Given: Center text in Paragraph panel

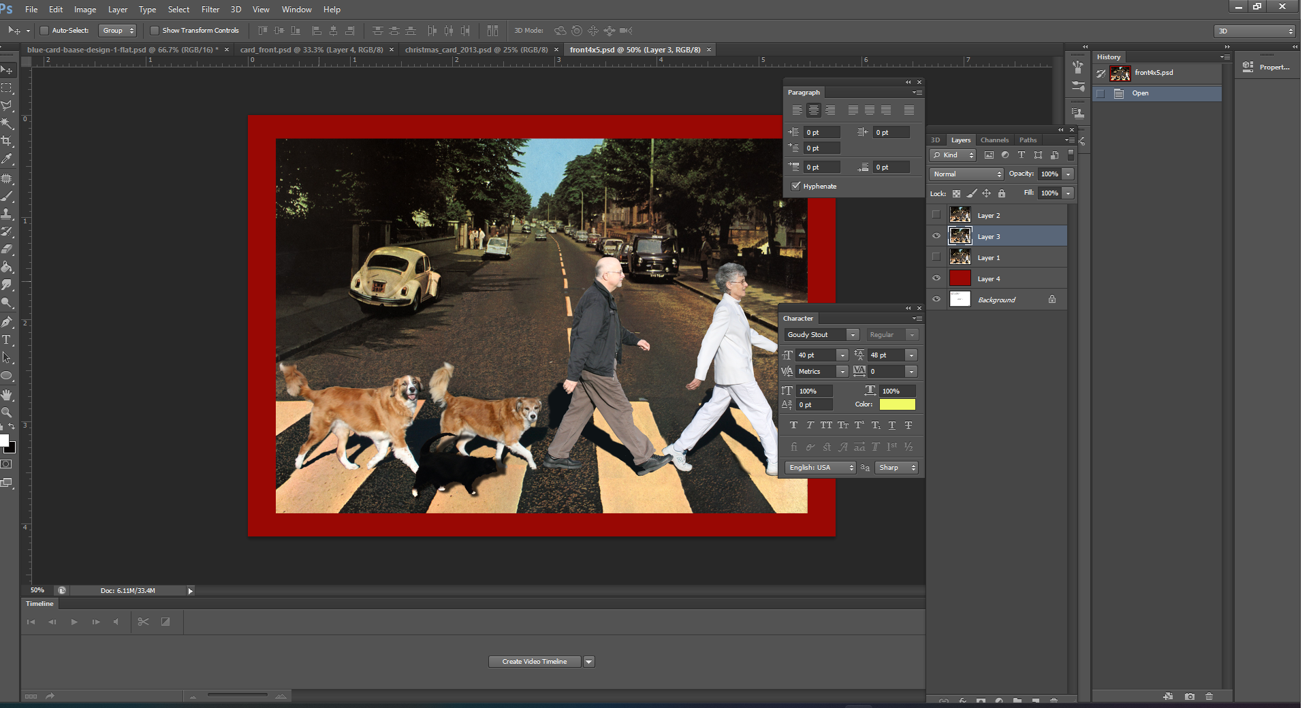Looking at the screenshot, I should point(813,110).
